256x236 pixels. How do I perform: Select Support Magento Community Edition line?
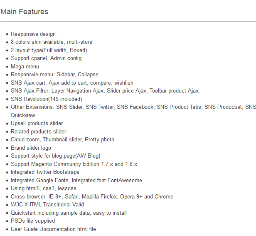(x=74, y=164)
